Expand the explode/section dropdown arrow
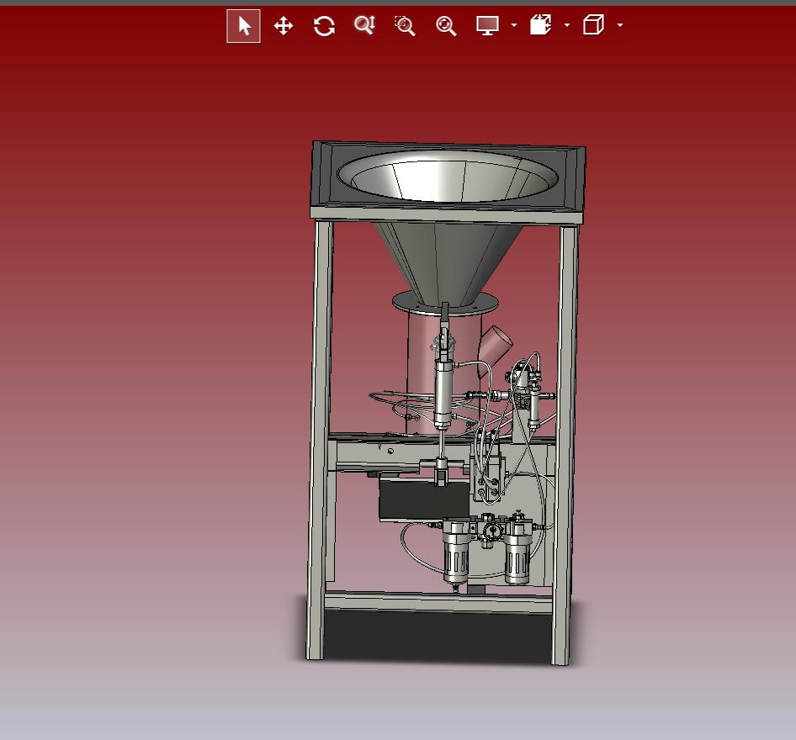The image size is (796, 740). pyautogui.click(x=567, y=25)
